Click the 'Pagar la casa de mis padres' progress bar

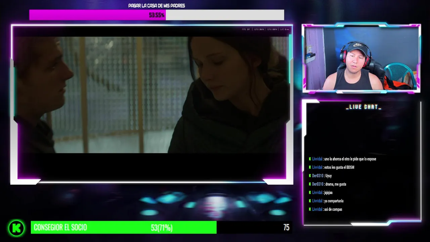pos(157,15)
